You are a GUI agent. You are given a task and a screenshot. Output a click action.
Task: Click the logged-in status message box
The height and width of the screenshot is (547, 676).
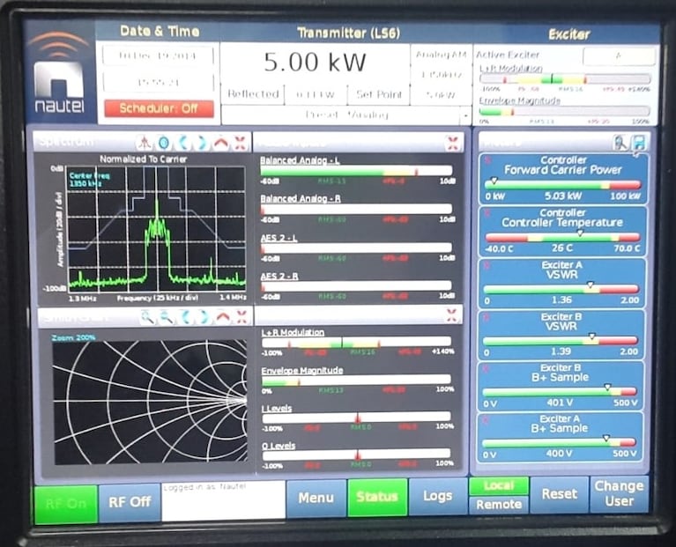(223, 500)
